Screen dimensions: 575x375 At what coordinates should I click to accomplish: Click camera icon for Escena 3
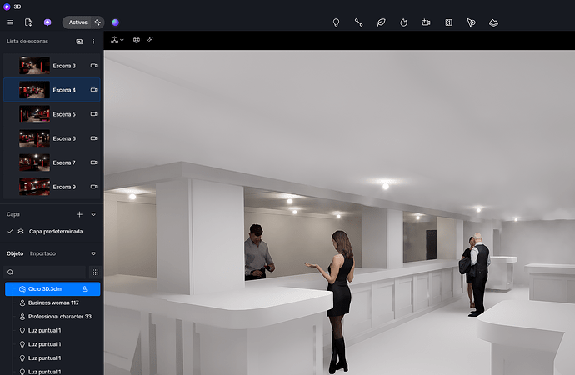point(94,66)
